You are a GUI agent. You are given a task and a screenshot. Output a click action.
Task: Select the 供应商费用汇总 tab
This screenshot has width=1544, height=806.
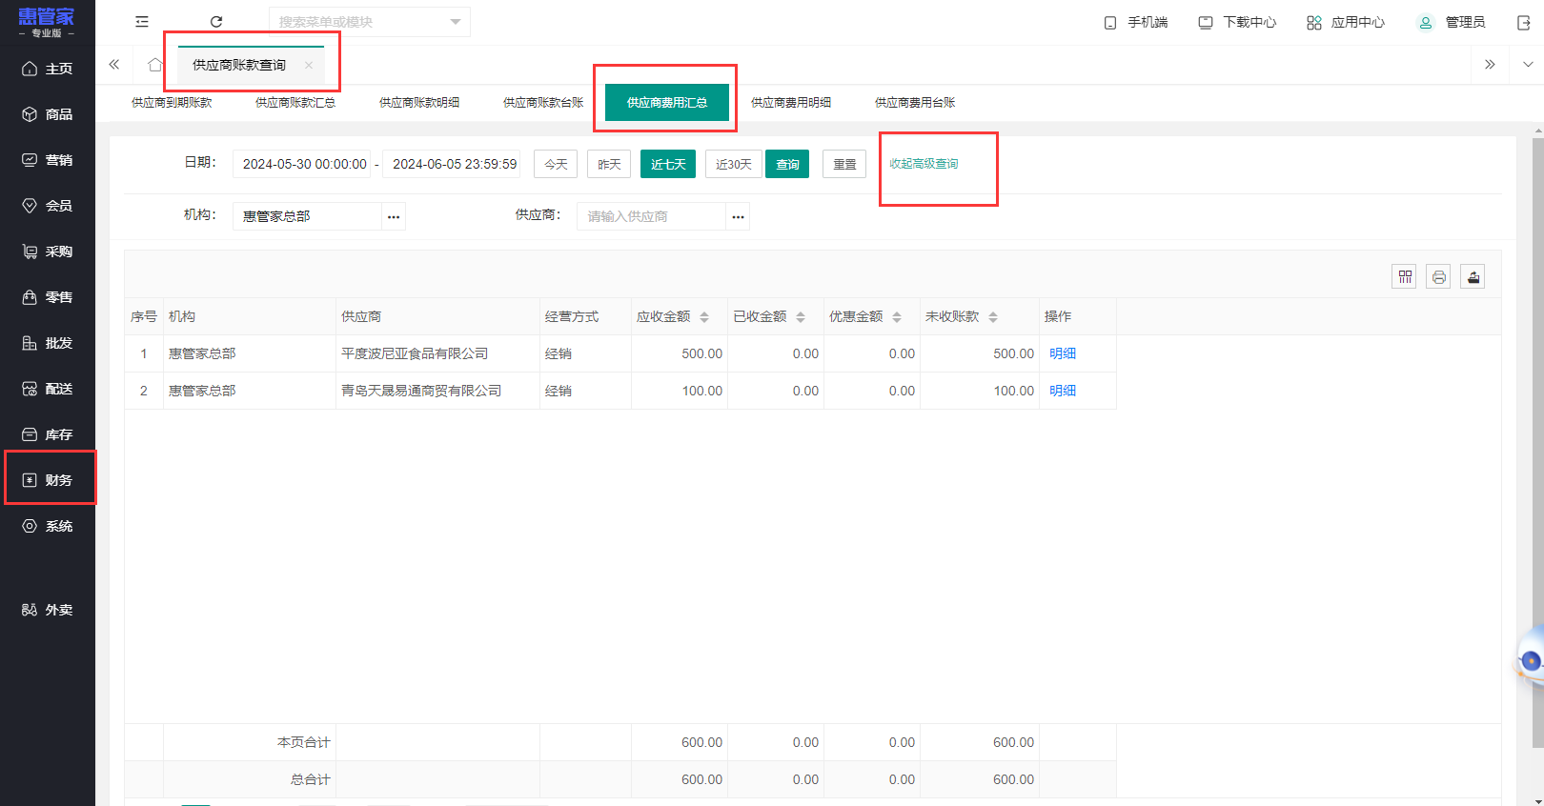click(667, 103)
